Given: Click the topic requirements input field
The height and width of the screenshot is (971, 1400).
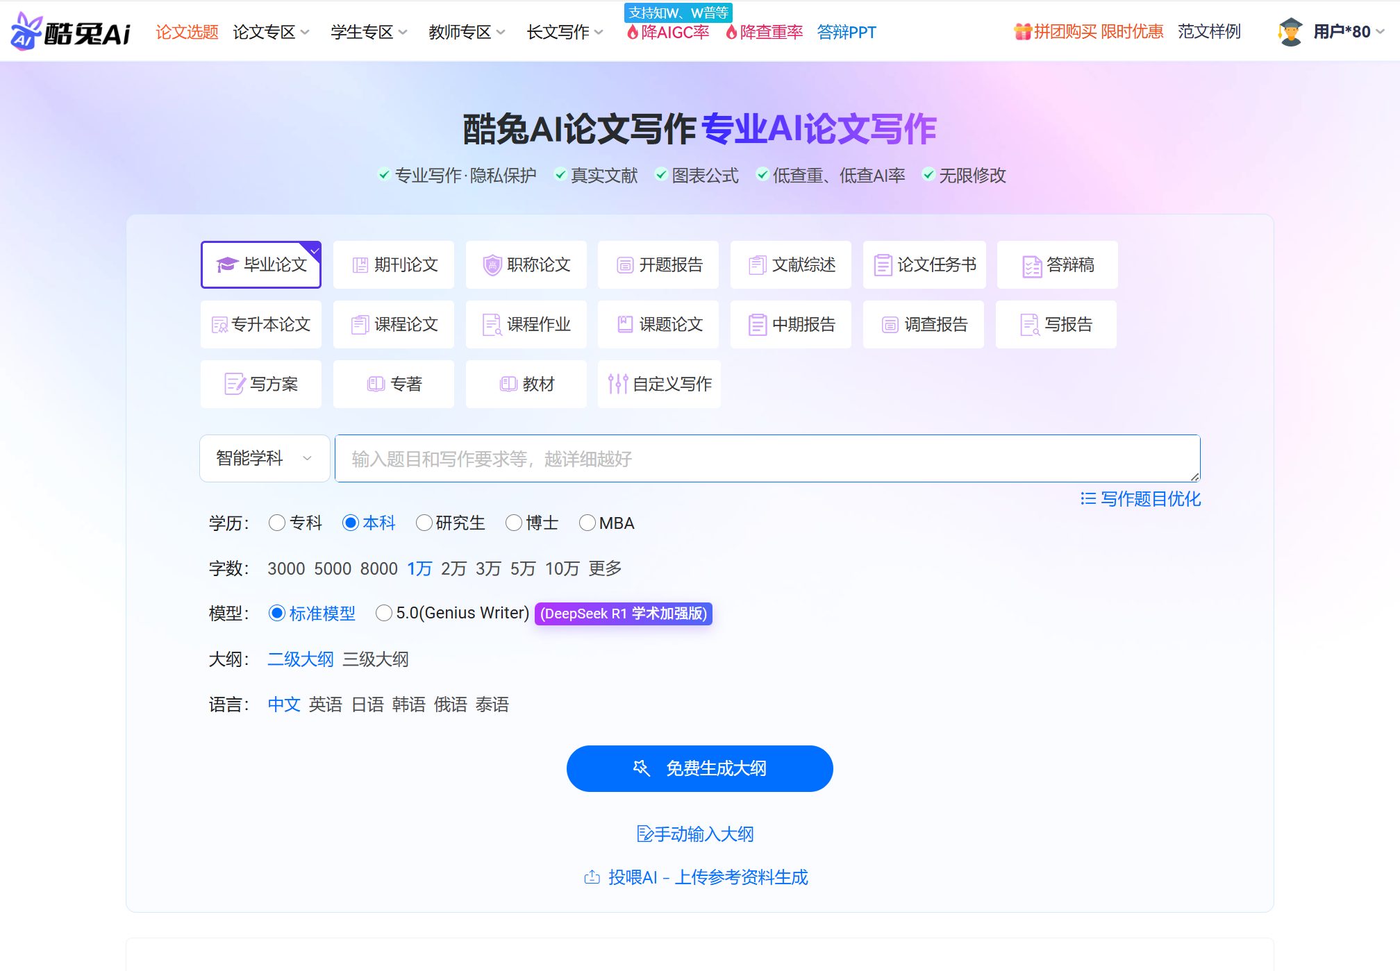Looking at the screenshot, I should pyautogui.click(x=764, y=458).
